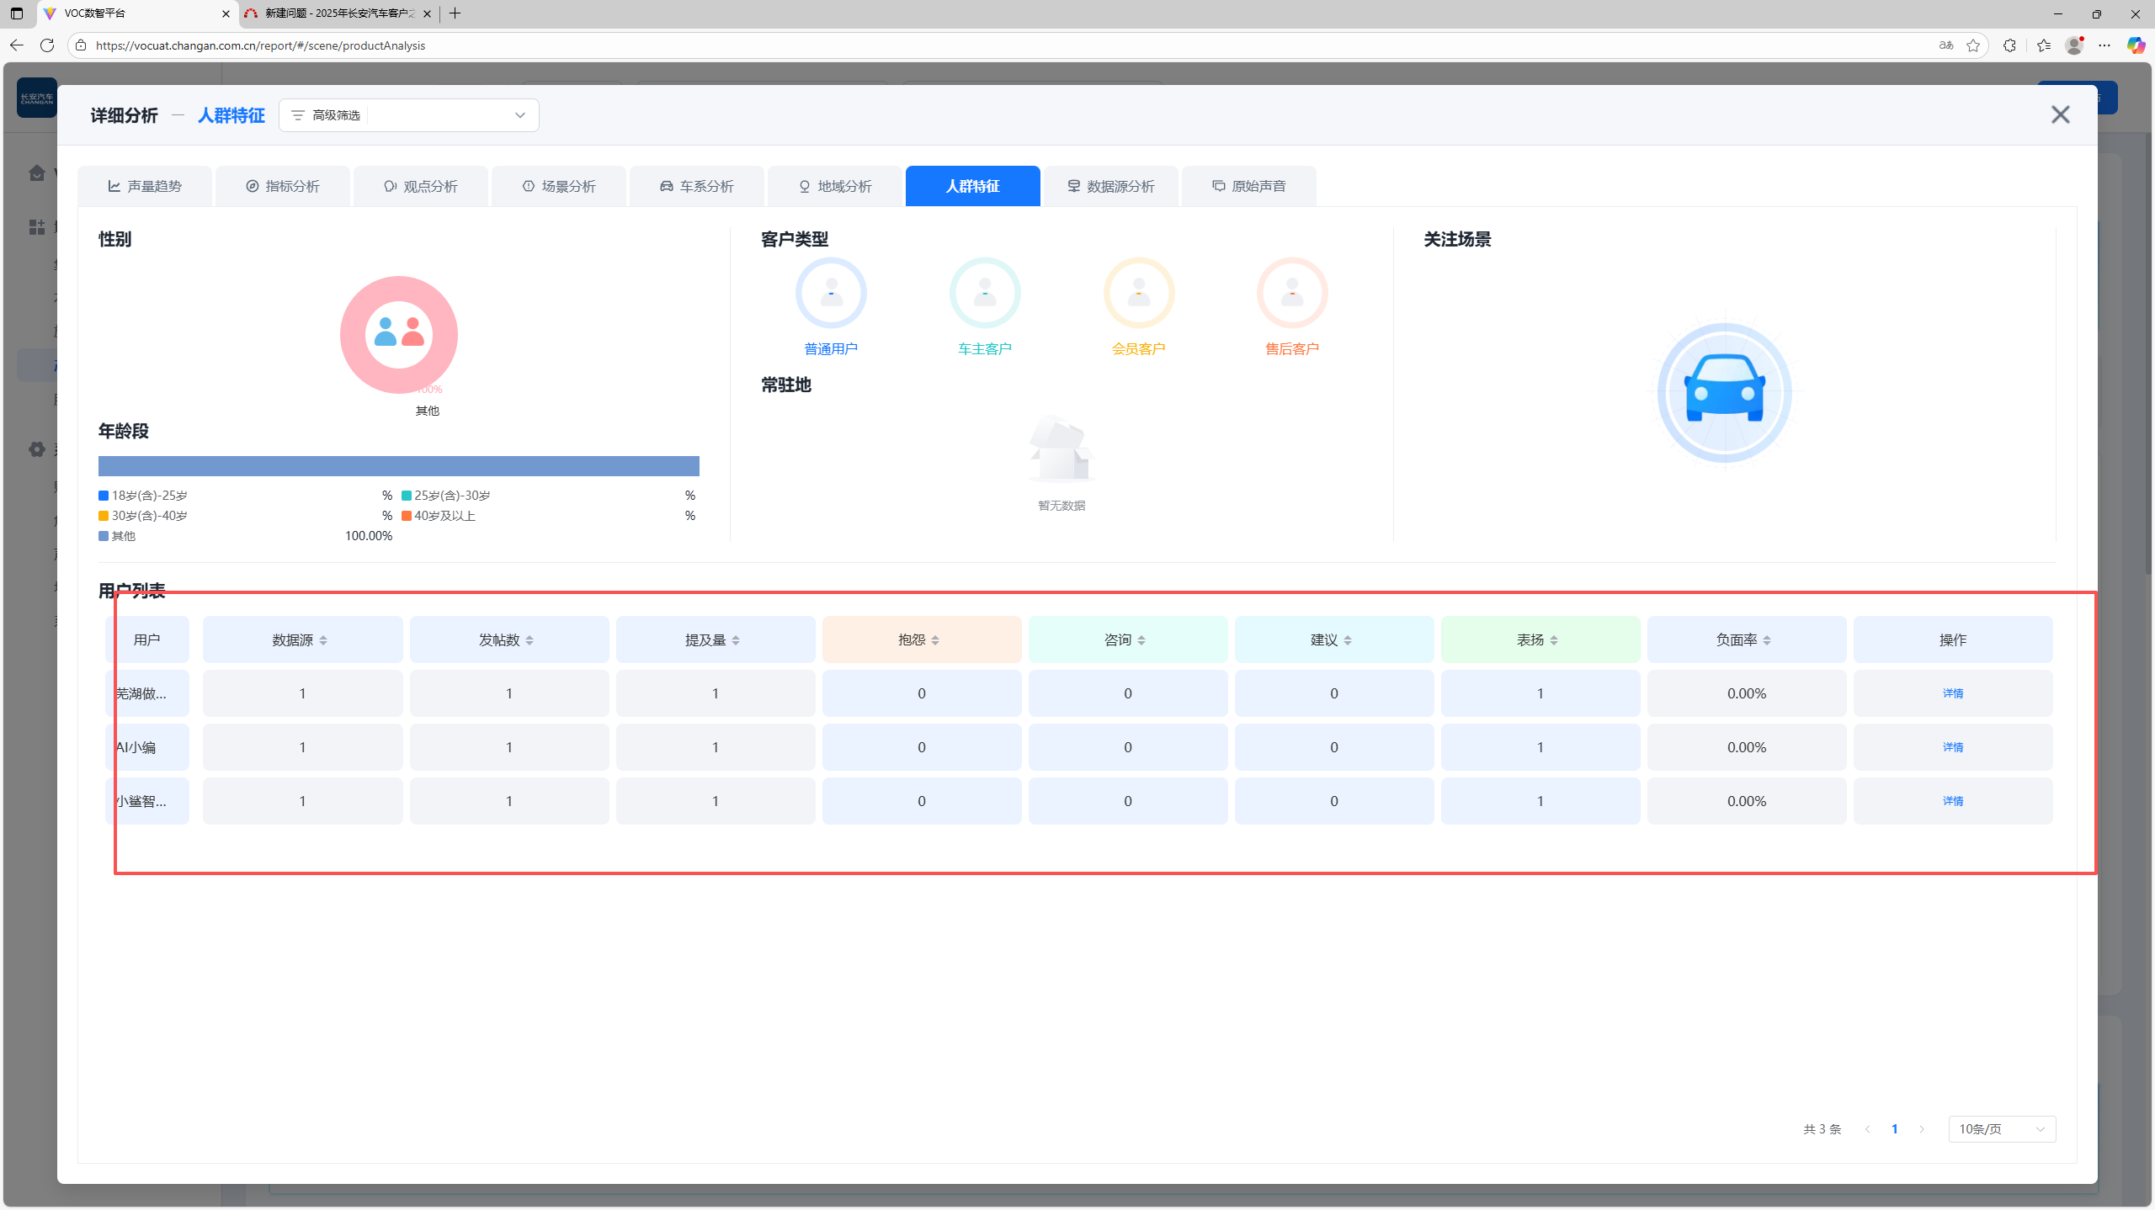The height and width of the screenshot is (1210, 2155).
Task: Close the 详细分析 dialog with X icon
Action: click(x=2059, y=114)
